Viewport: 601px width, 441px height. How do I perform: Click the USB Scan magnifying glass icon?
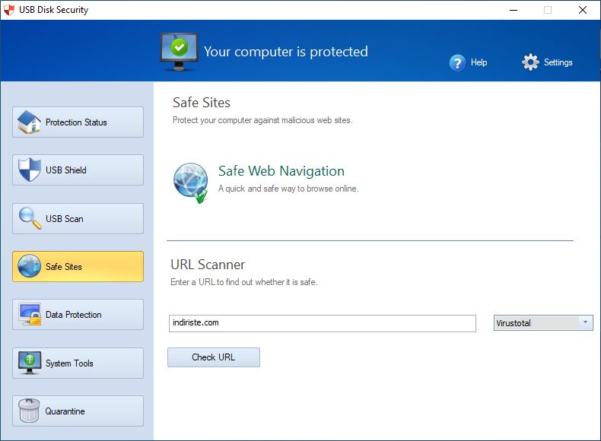[x=30, y=218]
